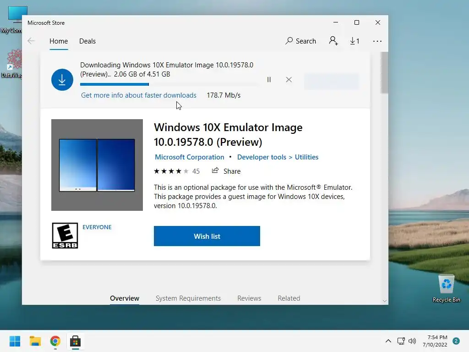Open the System Requirements tab
Screen dimensions: 469x352
[x=188, y=298]
